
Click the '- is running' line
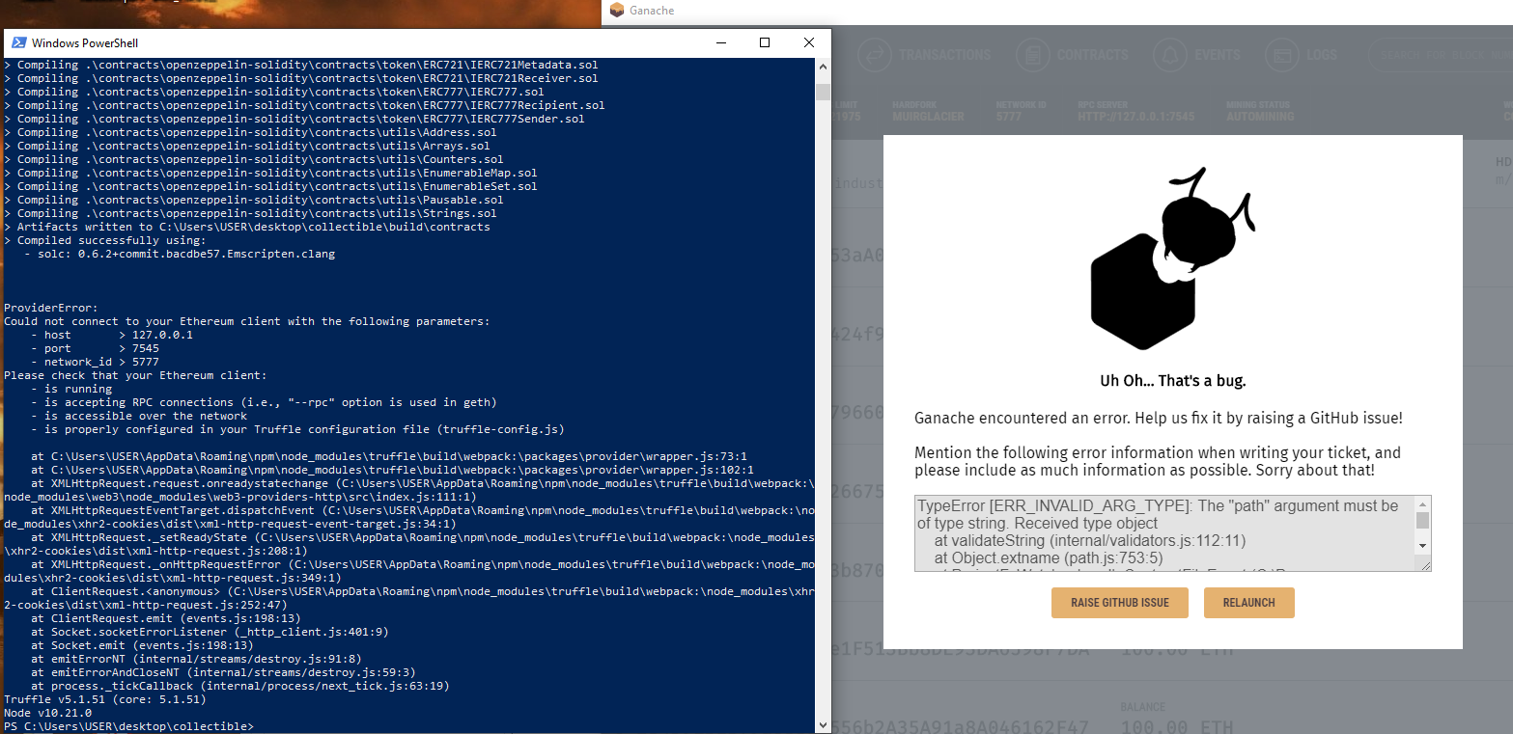coord(71,389)
